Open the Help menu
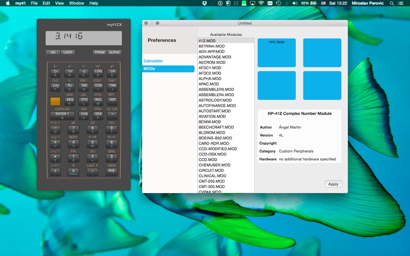Viewport: 410px width, 256px height. click(x=94, y=3)
